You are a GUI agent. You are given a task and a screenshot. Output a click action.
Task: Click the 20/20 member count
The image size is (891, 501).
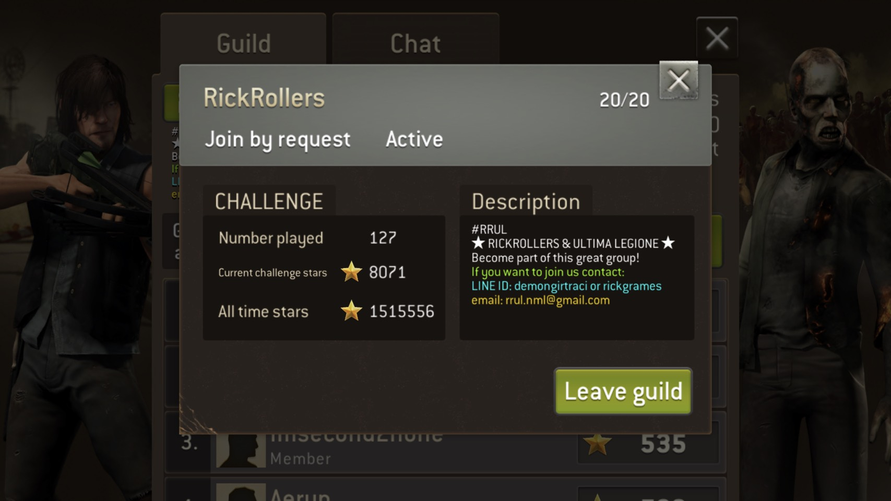tap(624, 100)
